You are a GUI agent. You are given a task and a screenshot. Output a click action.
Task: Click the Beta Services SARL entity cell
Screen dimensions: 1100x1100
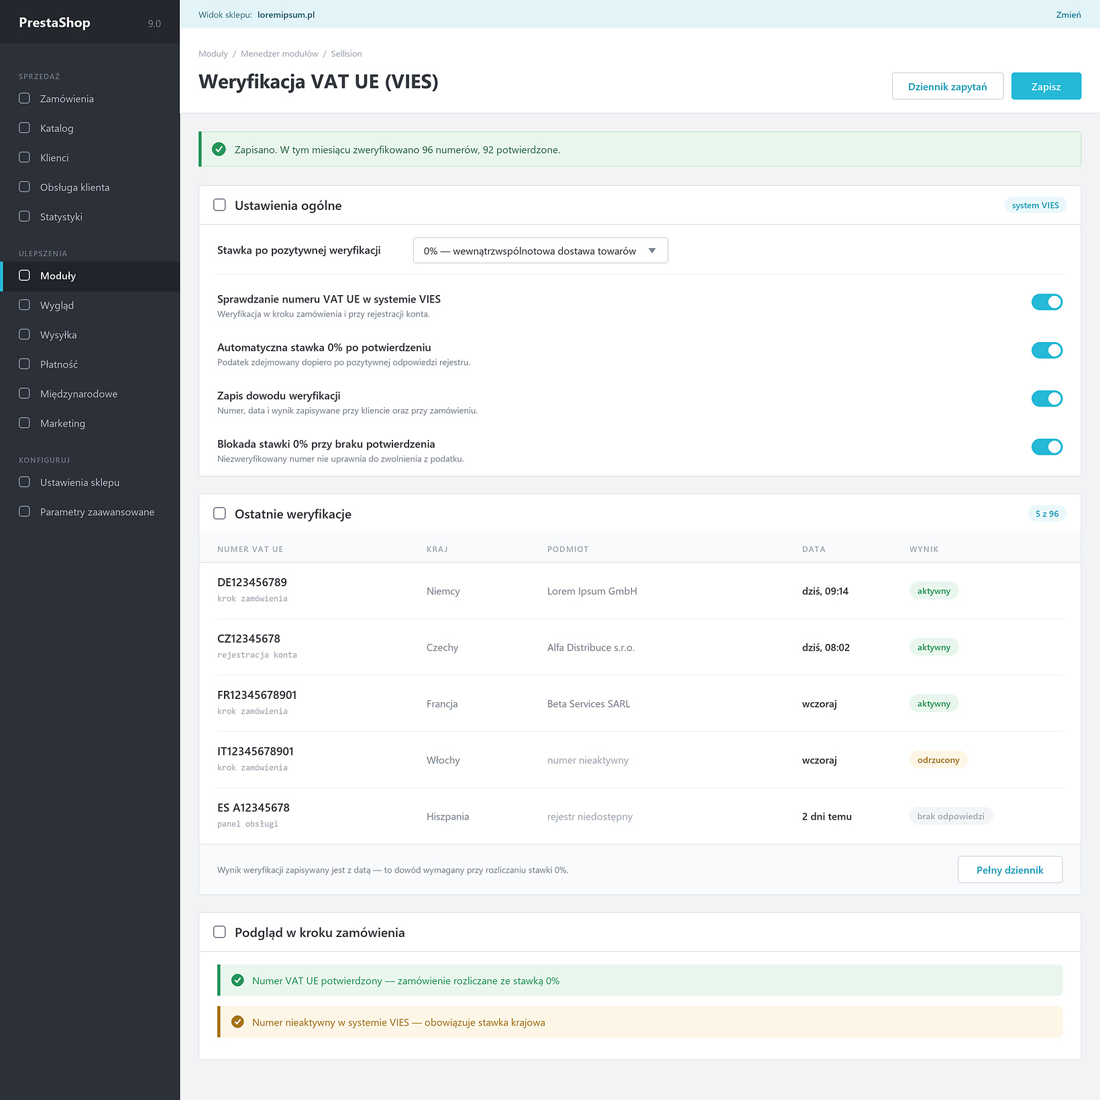tap(588, 704)
